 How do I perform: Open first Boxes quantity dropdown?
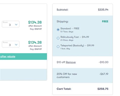coord(11,24)
